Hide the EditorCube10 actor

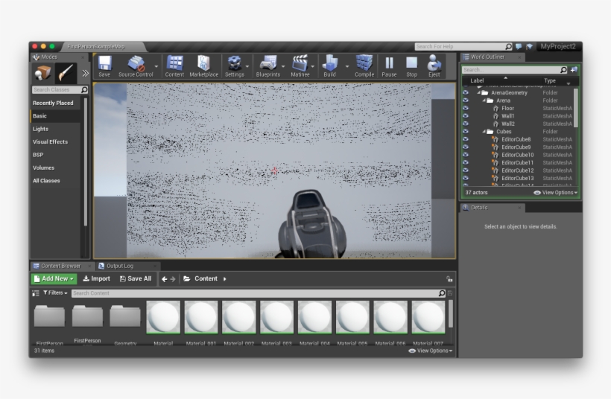point(465,155)
